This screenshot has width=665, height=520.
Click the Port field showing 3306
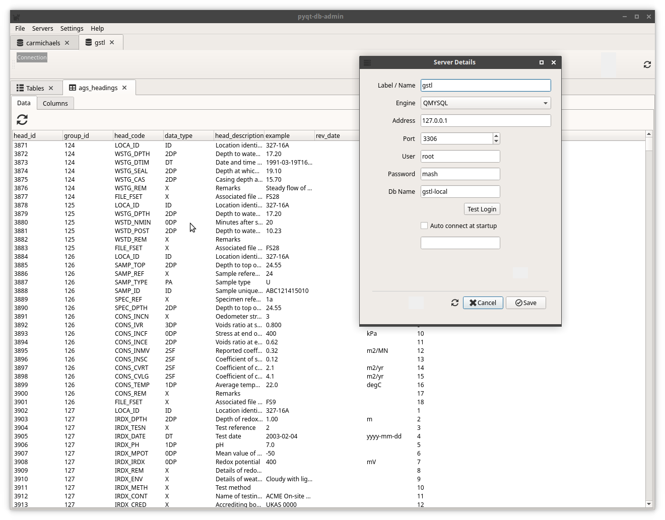point(456,138)
